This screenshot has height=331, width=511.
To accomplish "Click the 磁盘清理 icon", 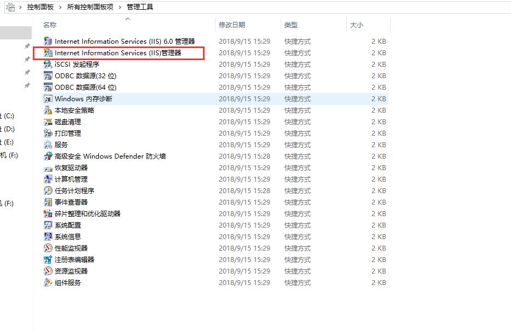I will click(x=48, y=122).
